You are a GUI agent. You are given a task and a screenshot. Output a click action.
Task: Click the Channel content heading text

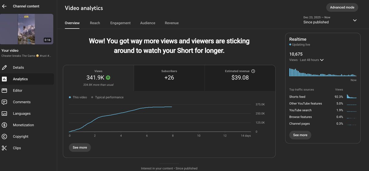click(x=26, y=6)
